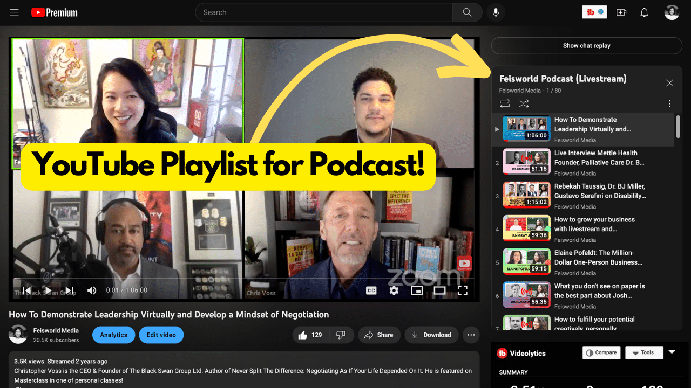This screenshot has width=691, height=388.
Task: Download the video
Action: [x=431, y=335]
